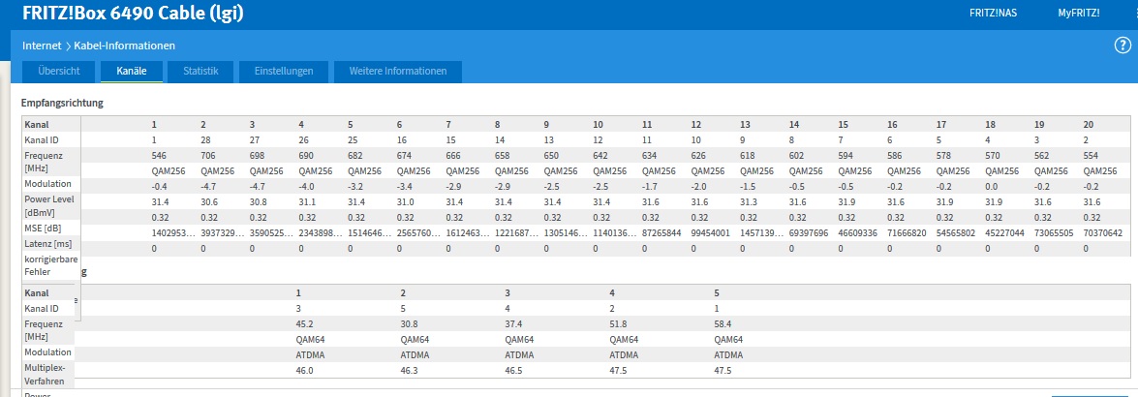Image resolution: width=1138 pixels, height=397 pixels.
Task: Select downstream frequency value 674
Action: [x=404, y=155]
